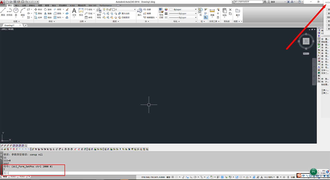Click the 特性匹配 match properties icon
Viewport: 330px width, 180px height.
161,13
